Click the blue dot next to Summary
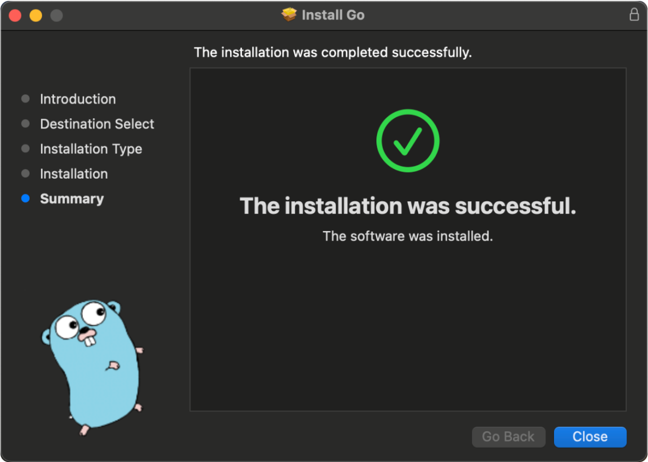Screen dimensions: 648x462 (25, 198)
